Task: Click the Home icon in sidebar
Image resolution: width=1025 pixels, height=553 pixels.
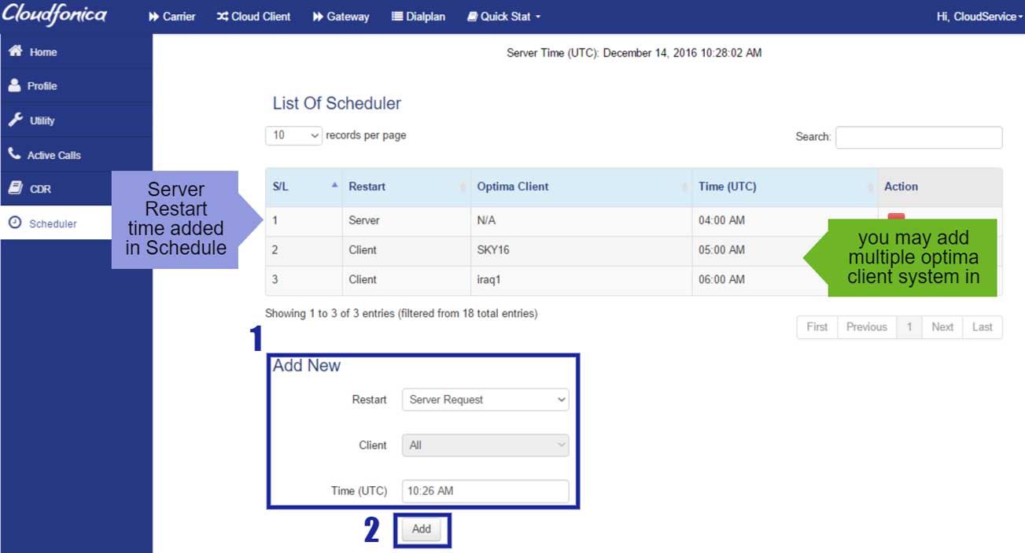Action: click(x=15, y=52)
